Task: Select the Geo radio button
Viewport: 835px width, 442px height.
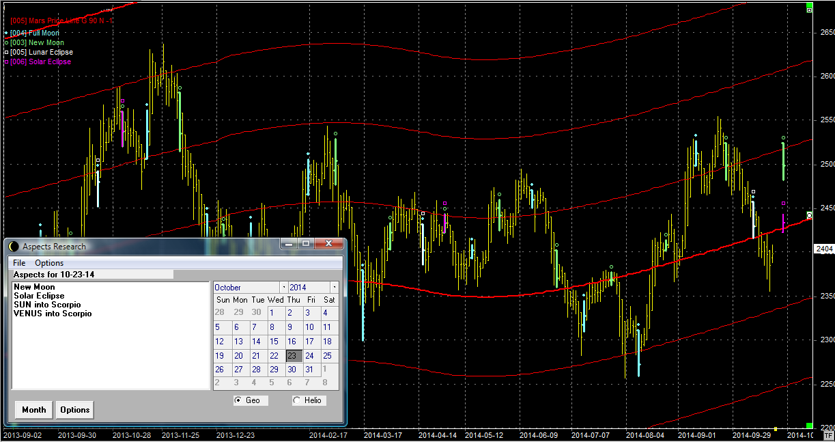Action: tap(238, 400)
